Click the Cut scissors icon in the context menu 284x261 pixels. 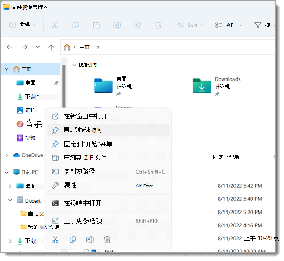coord(55,239)
